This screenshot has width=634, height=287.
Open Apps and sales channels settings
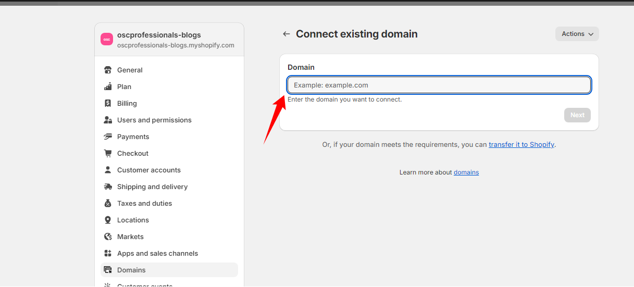157,253
